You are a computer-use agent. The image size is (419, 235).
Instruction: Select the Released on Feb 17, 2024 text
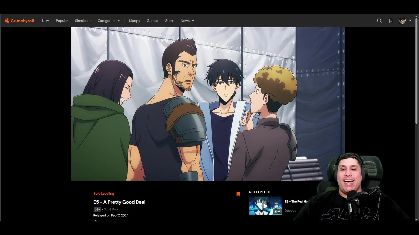coord(111,215)
